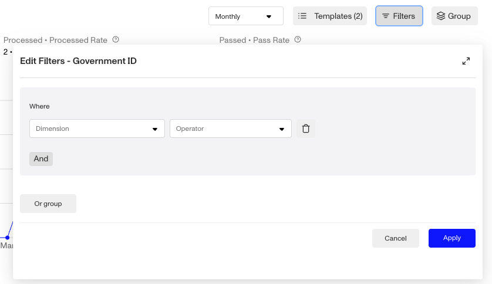Click the caret arrow of Operator field
This screenshot has width=492, height=284.
(x=282, y=129)
